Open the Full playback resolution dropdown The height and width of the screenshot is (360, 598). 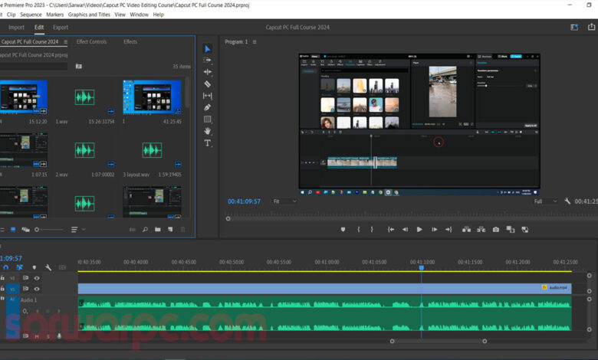[545, 201]
